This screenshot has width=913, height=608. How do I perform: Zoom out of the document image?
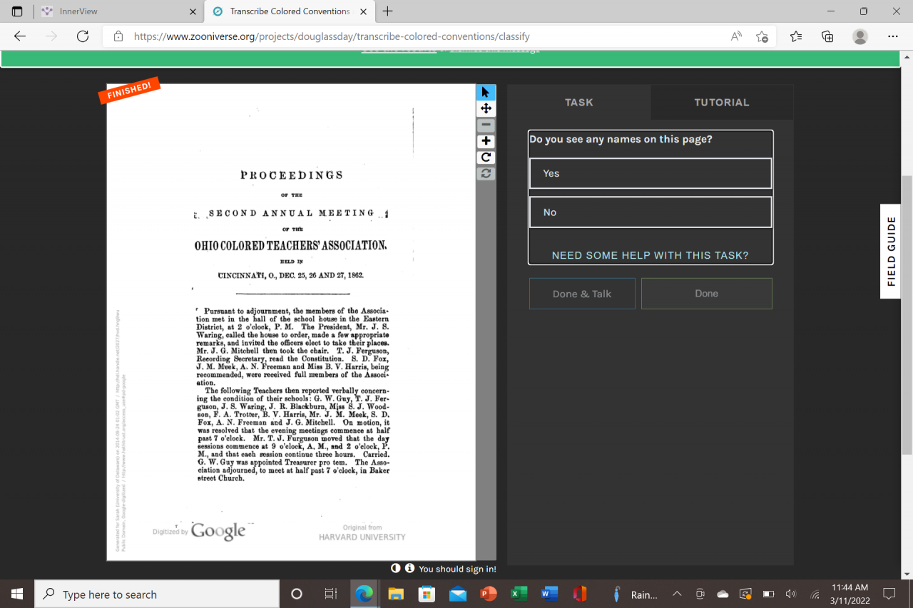pyautogui.click(x=486, y=125)
